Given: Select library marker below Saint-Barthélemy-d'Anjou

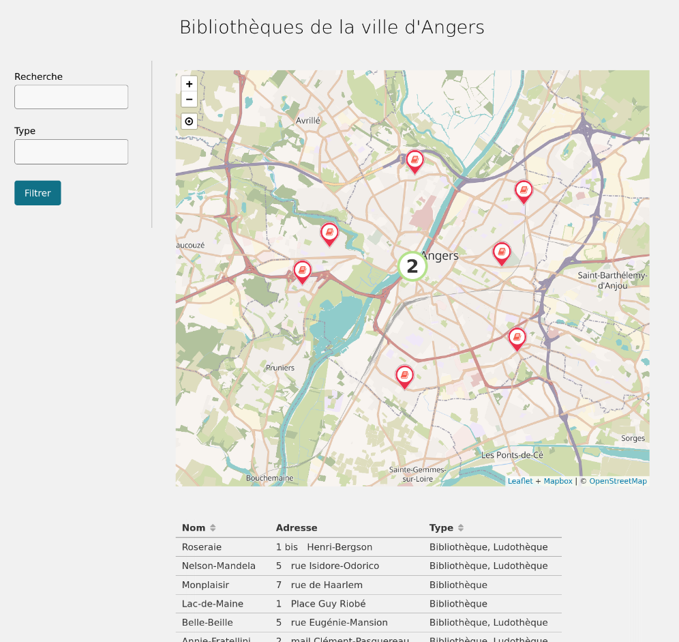Looking at the screenshot, I should [x=517, y=340].
